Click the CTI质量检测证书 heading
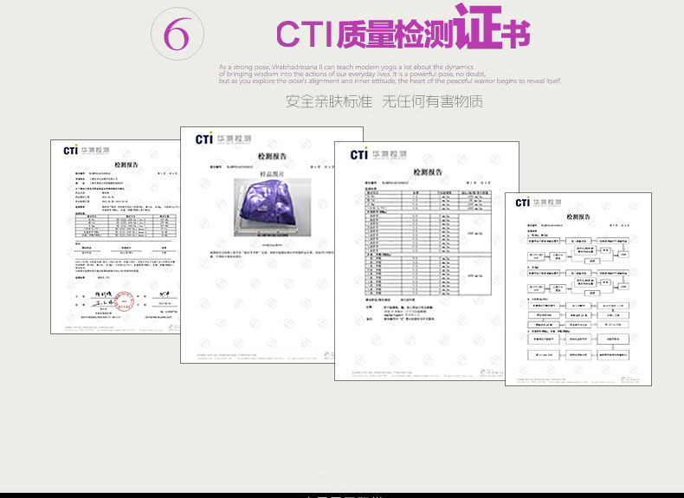This screenshot has width=684, height=498. click(x=403, y=28)
